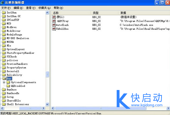Click the tree pane vertical scrollbar thumb

[x=47, y=74]
